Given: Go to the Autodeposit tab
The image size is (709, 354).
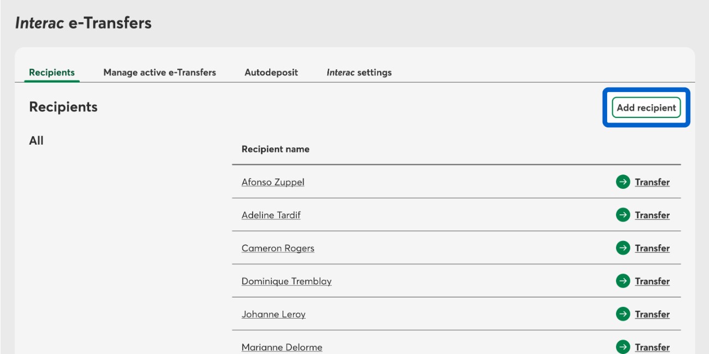Looking at the screenshot, I should click(271, 73).
